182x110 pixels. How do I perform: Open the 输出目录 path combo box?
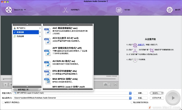pos(72,98)
